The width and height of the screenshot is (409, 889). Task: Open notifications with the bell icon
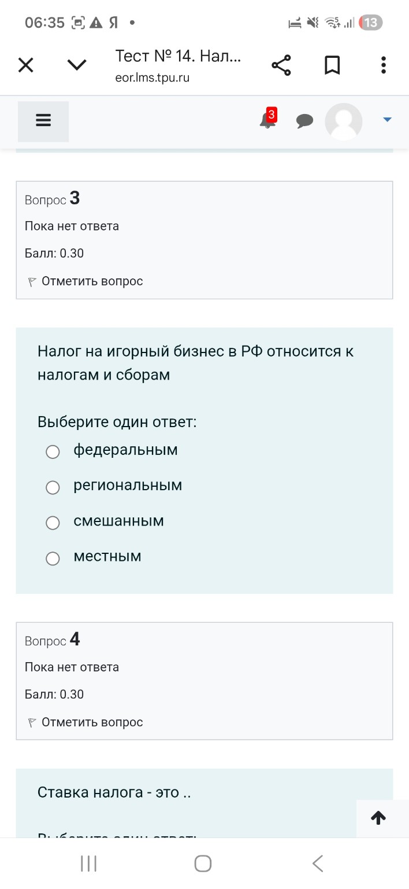[x=267, y=122]
